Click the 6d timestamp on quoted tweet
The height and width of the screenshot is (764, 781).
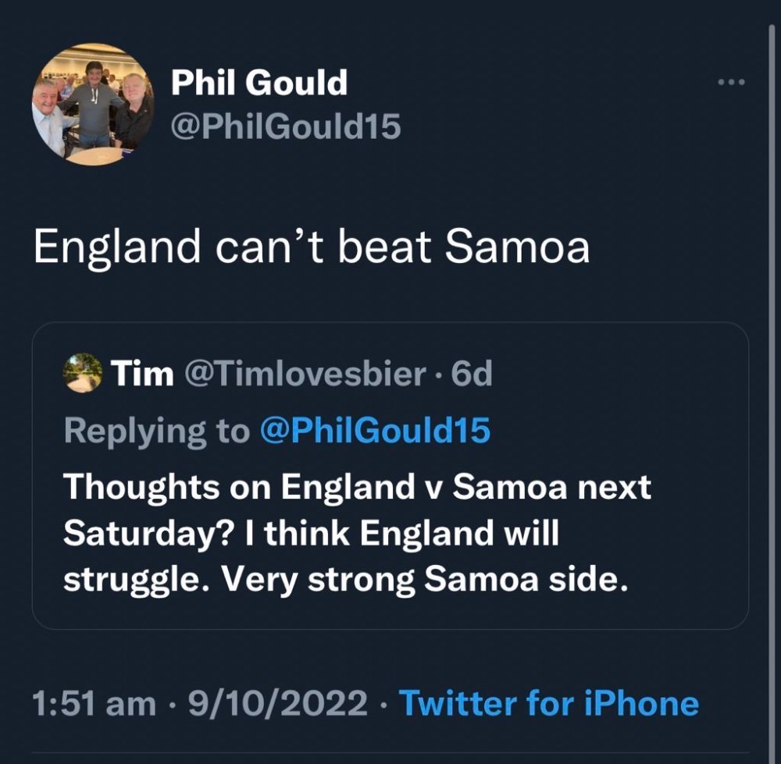[471, 374]
